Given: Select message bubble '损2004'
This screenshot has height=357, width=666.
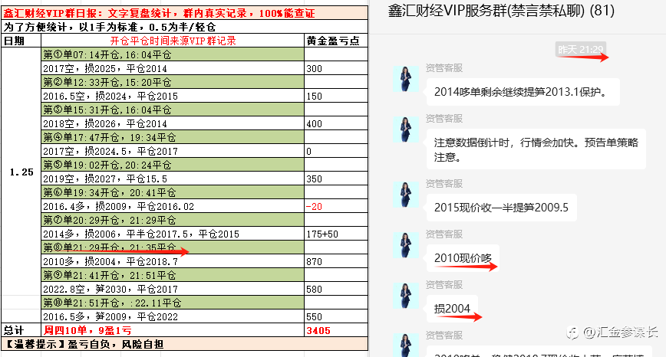Looking at the screenshot, I should tap(452, 308).
